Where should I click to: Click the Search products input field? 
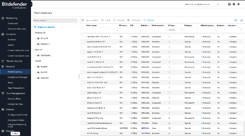(x=55, y=20)
